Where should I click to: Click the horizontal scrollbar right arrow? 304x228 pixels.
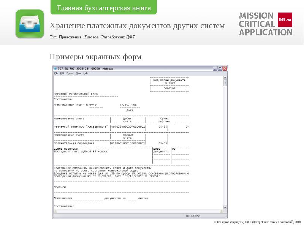pos(221,210)
